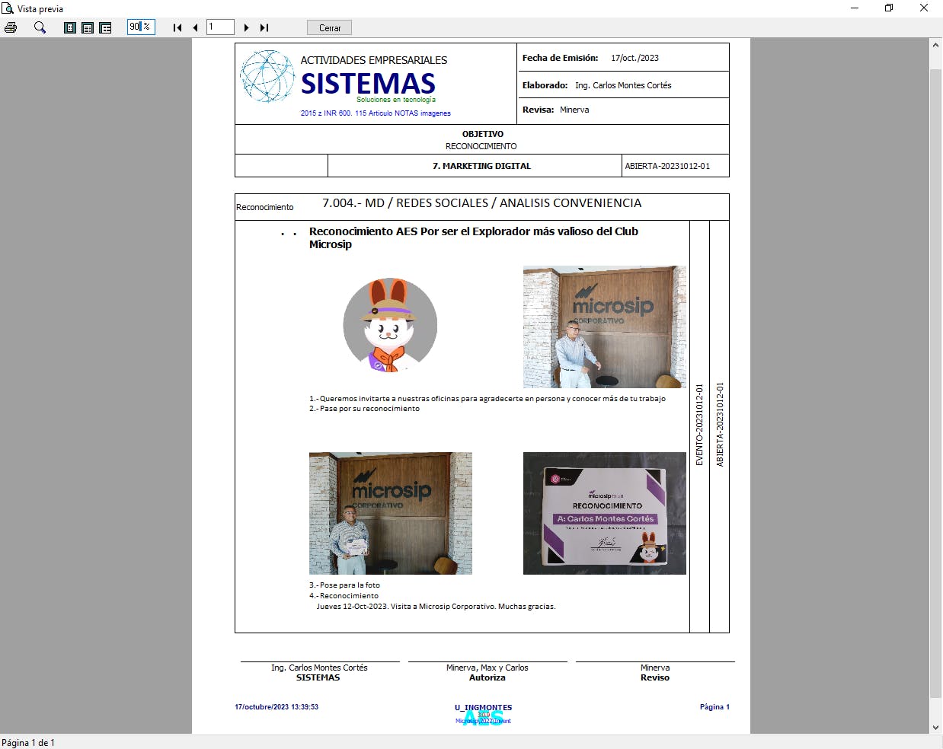Click the 'Minerva, Max y Carlos' signature line
The image size is (943, 749).
coord(487,668)
